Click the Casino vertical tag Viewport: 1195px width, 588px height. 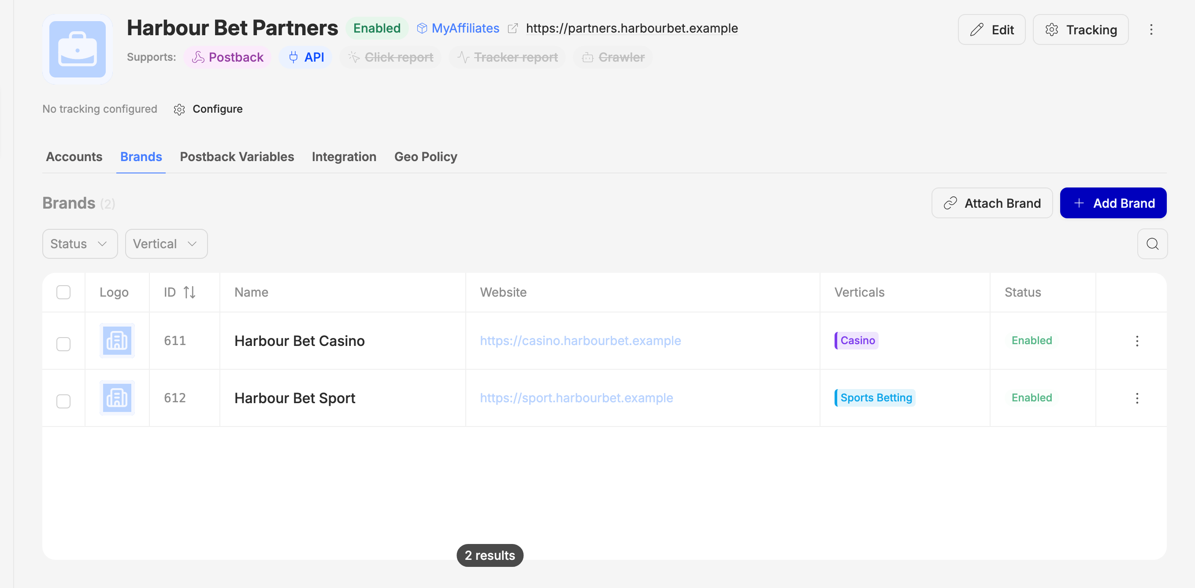856,341
